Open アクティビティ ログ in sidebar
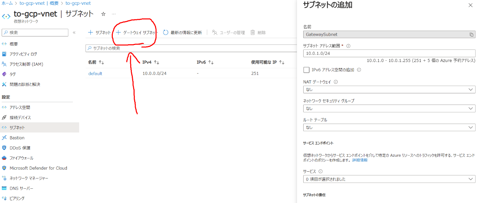The height and width of the screenshot is (203, 477). click(23, 54)
